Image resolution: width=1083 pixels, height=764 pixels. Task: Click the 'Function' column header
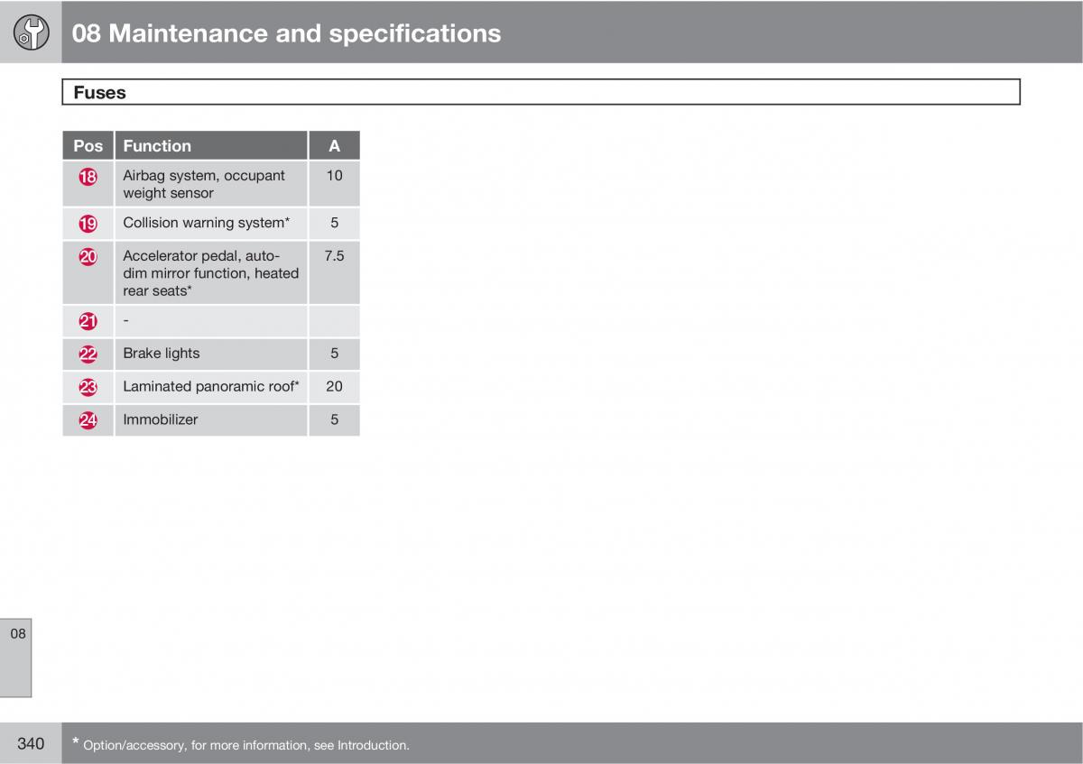coord(157,146)
